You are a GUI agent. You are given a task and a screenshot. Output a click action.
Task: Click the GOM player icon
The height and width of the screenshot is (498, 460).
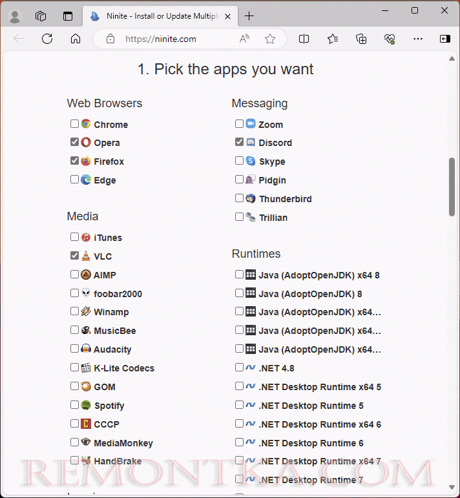[x=86, y=386]
